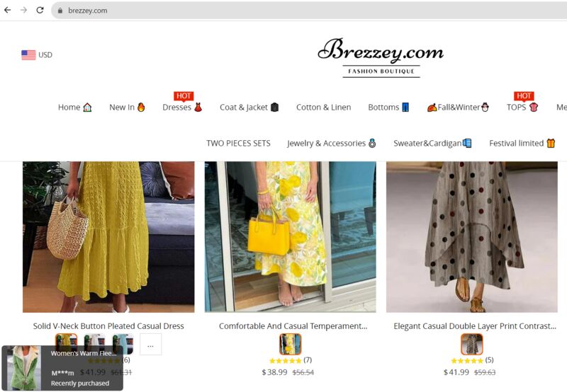The image size is (567, 392).
Task: Select the yellow color swatch for the V-Neck dress
Action: point(67,343)
